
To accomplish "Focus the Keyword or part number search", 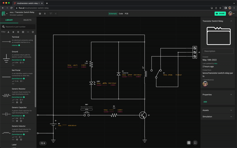I will (18, 27).
